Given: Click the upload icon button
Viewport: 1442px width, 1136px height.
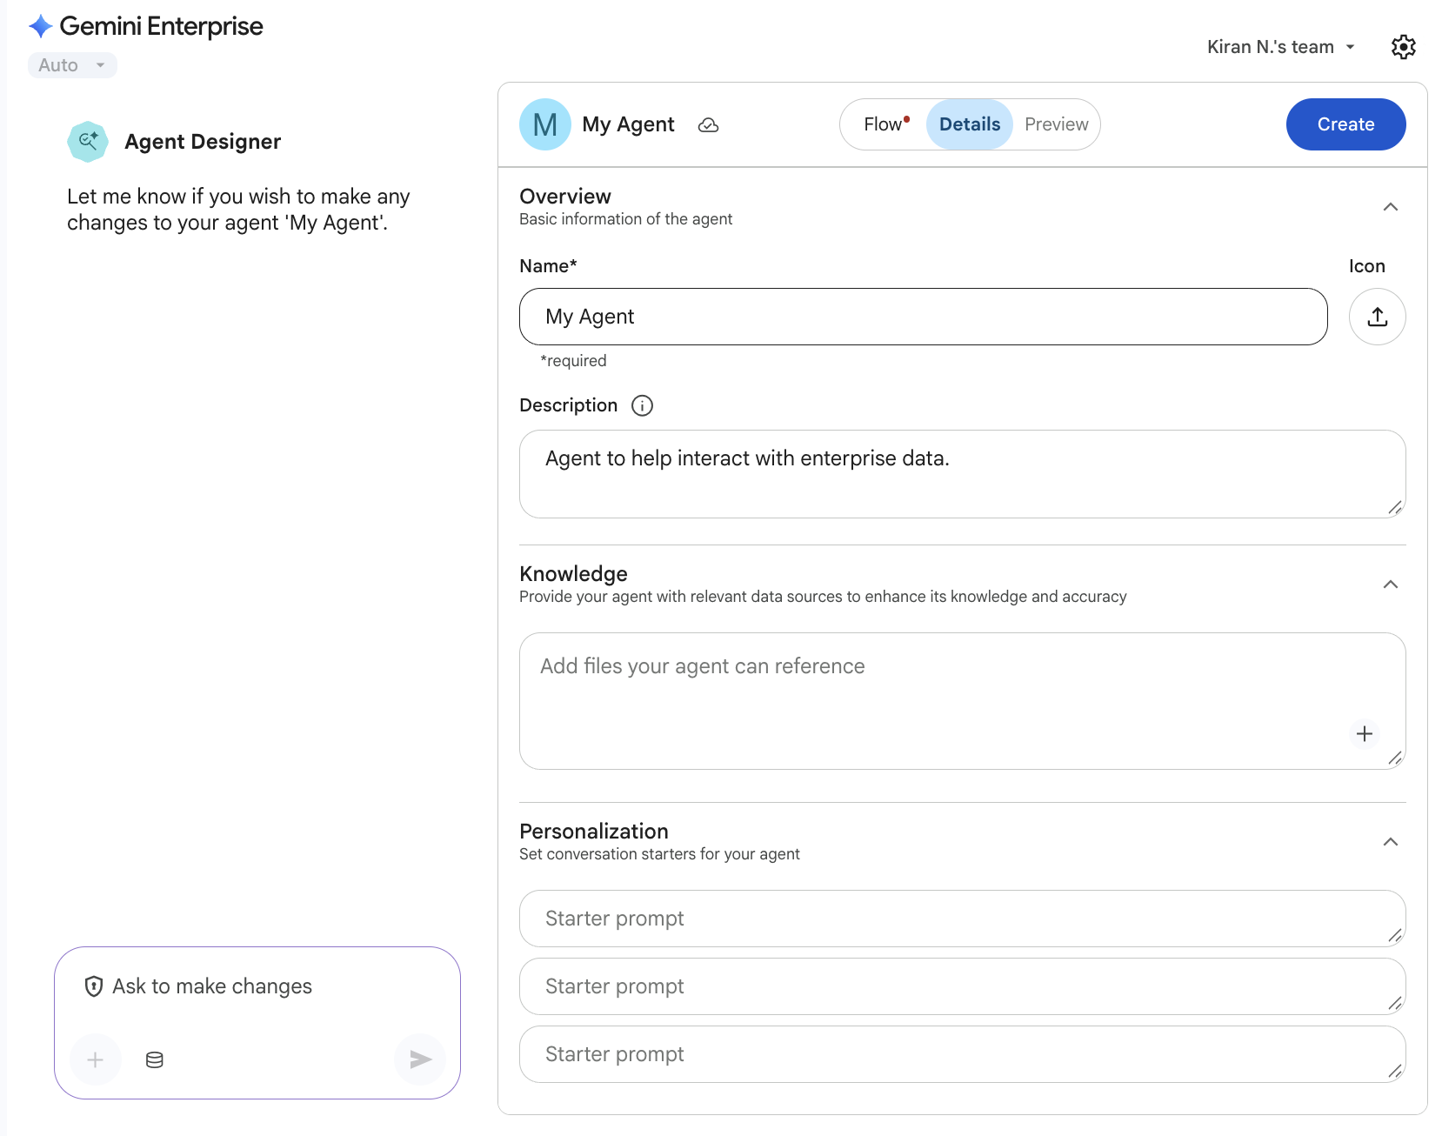Looking at the screenshot, I should pyautogui.click(x=1377, y=317).
